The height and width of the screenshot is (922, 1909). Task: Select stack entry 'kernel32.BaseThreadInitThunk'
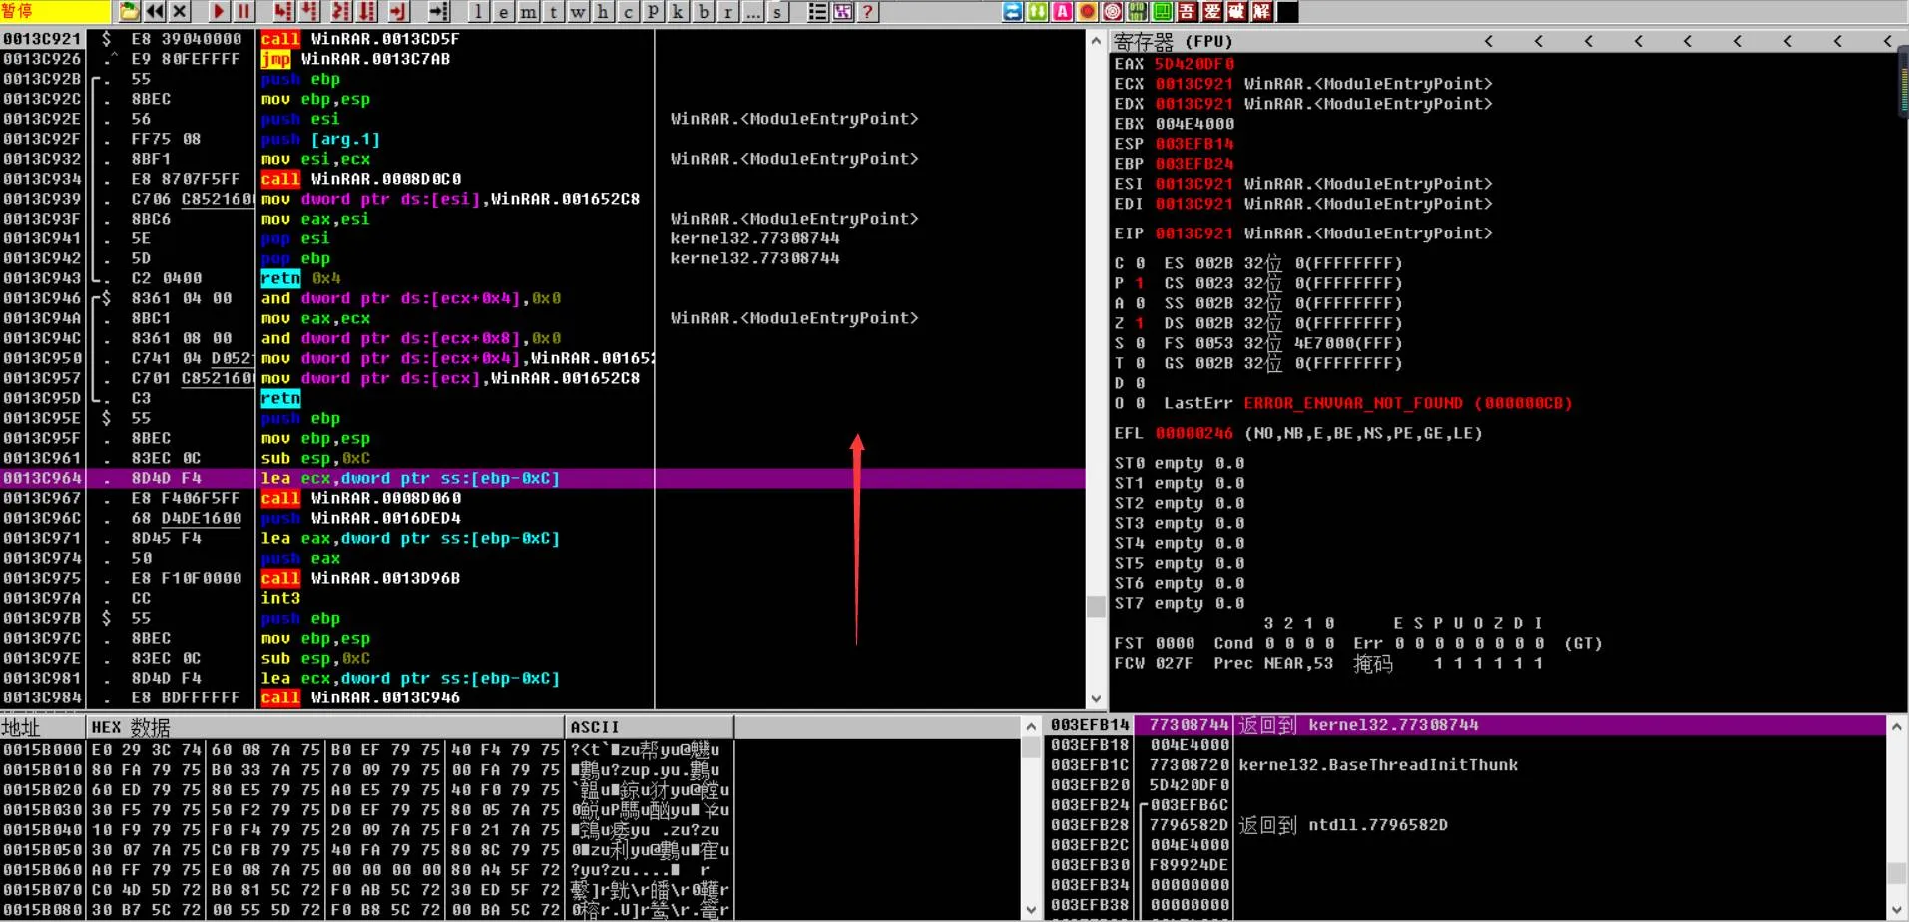pyautogui.click(x=1378, y=765)
